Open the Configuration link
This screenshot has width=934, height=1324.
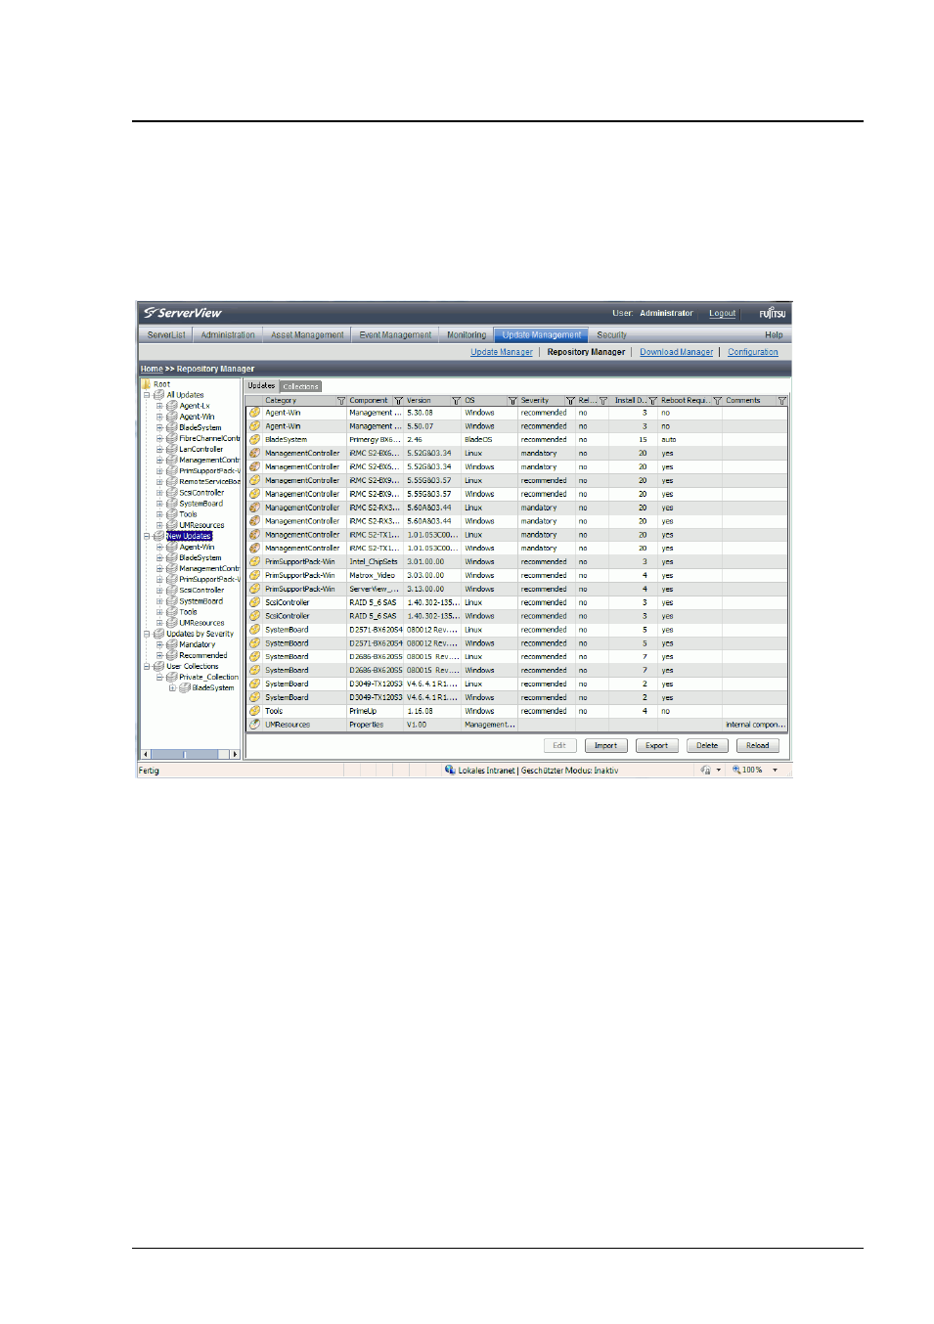[x=753, y=352]
